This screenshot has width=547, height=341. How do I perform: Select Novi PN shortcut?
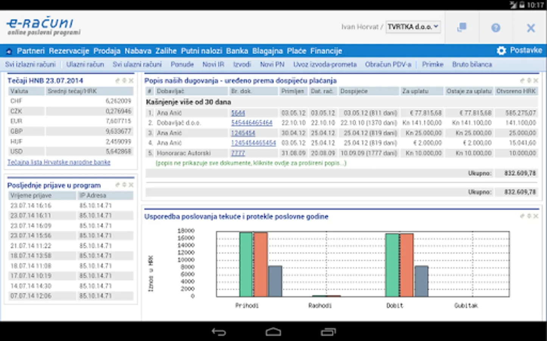(272, 64)
